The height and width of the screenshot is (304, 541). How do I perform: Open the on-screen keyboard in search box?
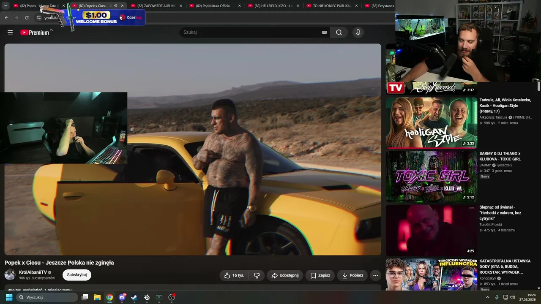click(324, 33)
